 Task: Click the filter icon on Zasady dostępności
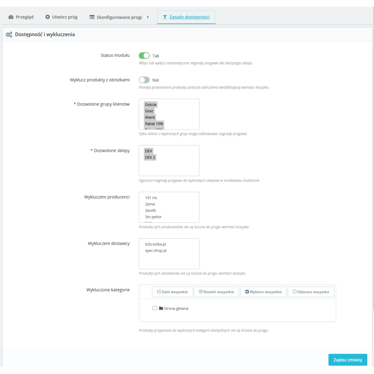point(165,17)
